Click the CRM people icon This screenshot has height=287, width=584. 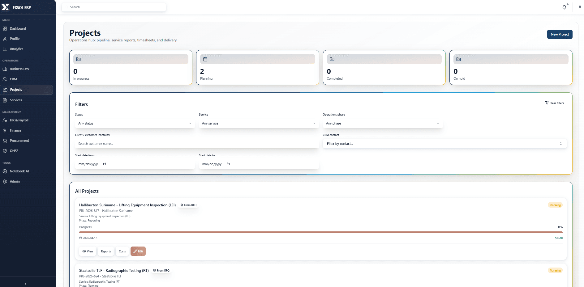(5, 79)
